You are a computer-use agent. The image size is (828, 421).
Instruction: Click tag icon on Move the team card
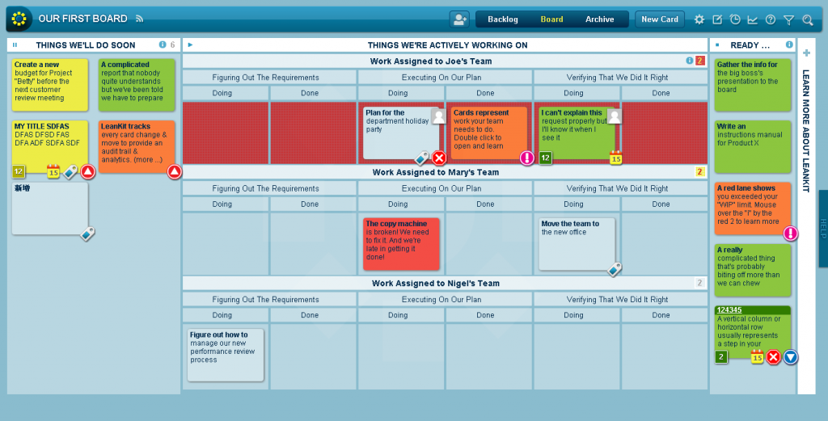615,269
